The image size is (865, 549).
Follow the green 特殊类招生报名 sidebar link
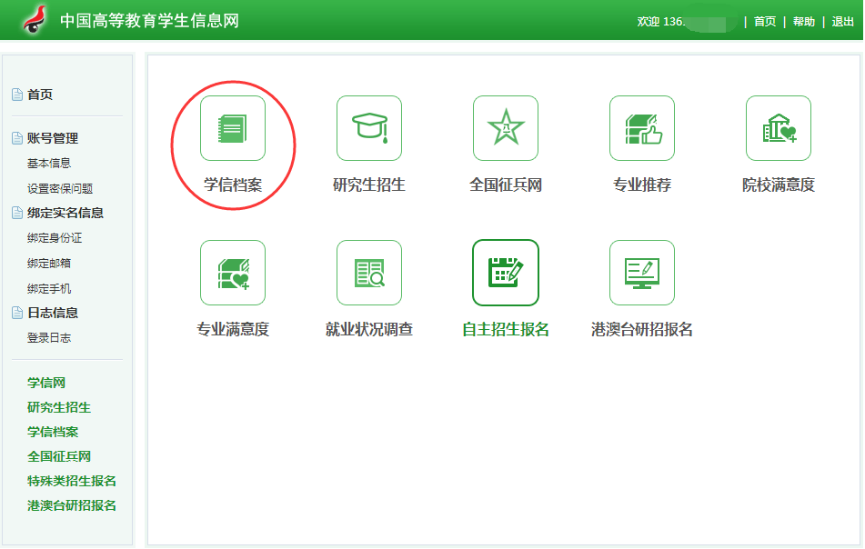[72, 481]
